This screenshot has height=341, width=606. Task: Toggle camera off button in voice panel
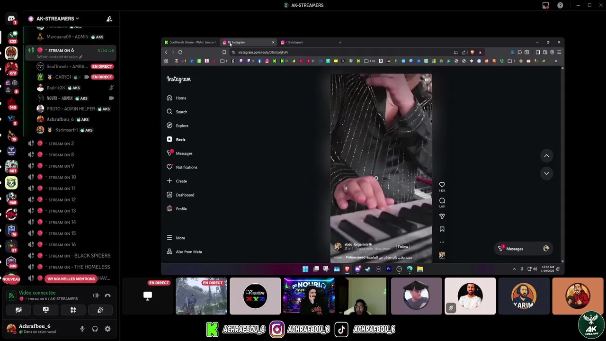tap(18, 310)
